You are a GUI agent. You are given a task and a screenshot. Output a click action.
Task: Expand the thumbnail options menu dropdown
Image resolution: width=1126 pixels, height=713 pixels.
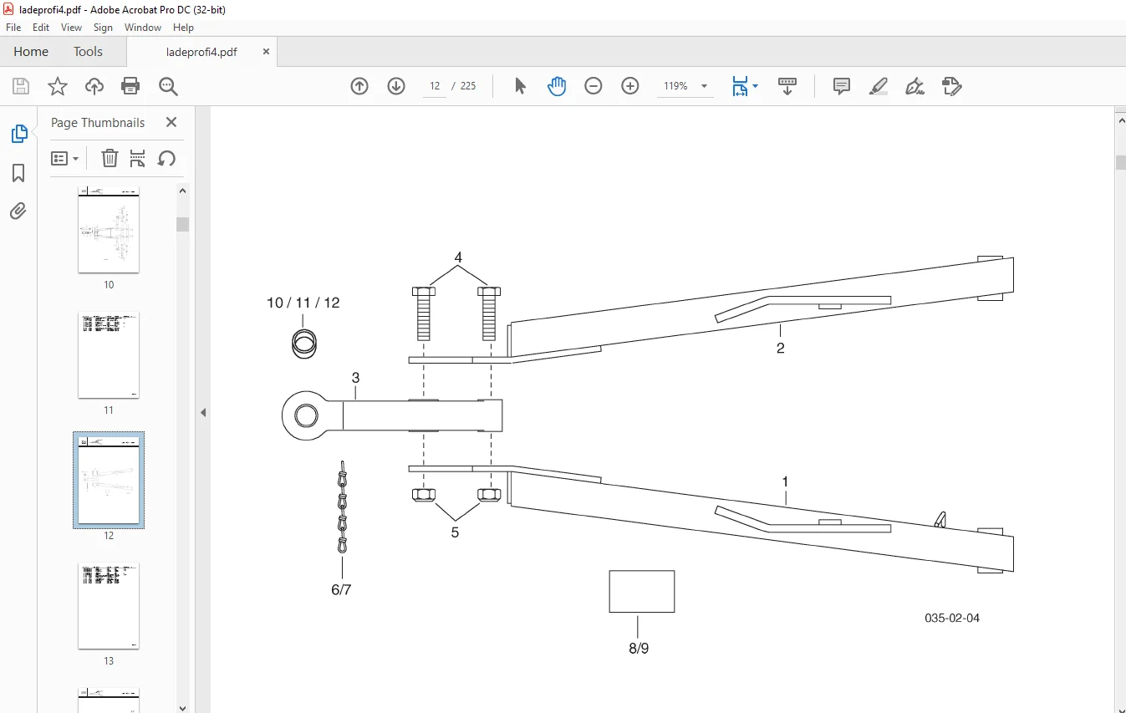[x=65, y=158]
